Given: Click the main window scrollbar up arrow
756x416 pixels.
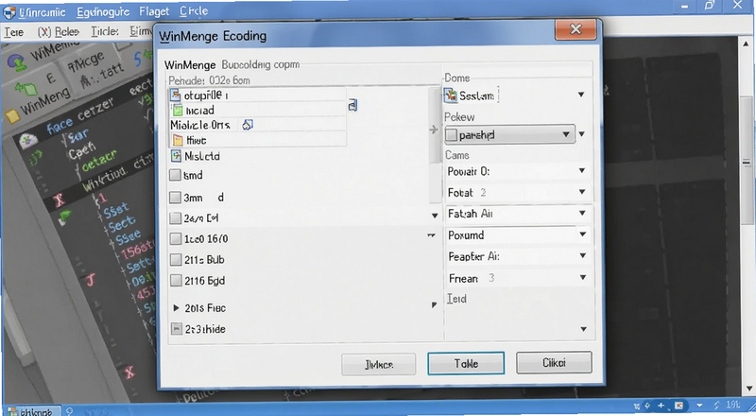Looking at the screenshot, I should tap(747, 44).
